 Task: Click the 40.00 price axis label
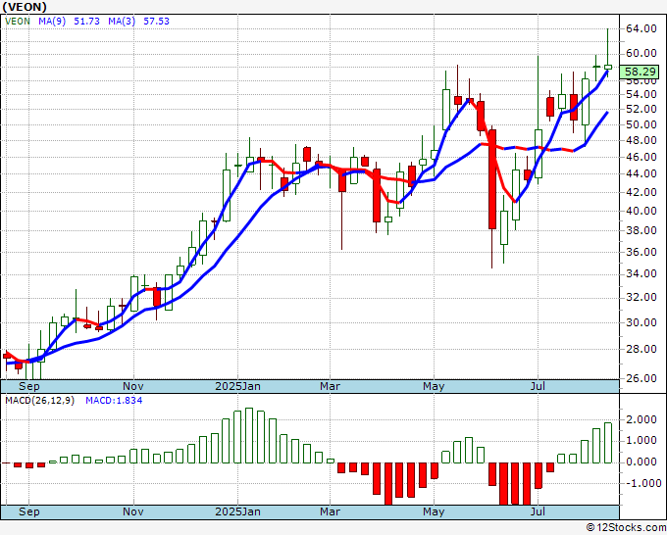[641, 211]
